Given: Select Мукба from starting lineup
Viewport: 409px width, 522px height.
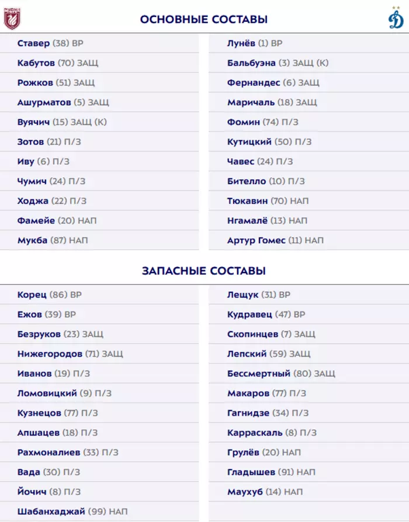Looking at the screenshot, I should (33, 240).
